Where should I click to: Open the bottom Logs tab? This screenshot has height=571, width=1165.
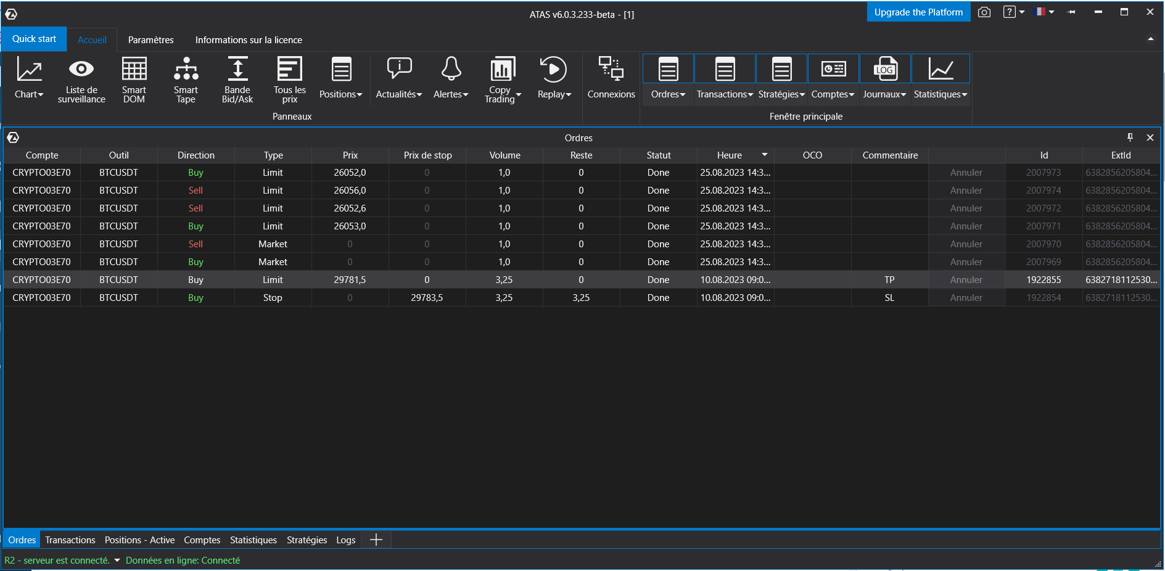(x=346, y=540)
